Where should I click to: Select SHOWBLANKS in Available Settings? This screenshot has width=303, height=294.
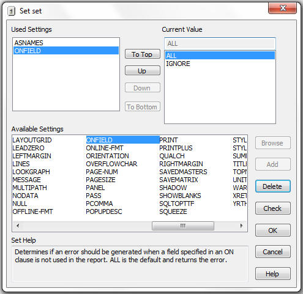coord(180,196)
